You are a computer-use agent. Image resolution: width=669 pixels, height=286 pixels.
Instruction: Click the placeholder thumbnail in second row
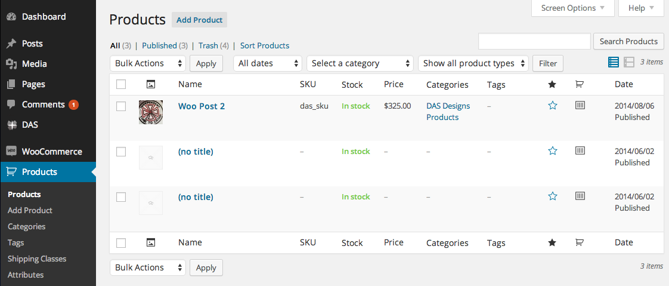pos(151,157)
